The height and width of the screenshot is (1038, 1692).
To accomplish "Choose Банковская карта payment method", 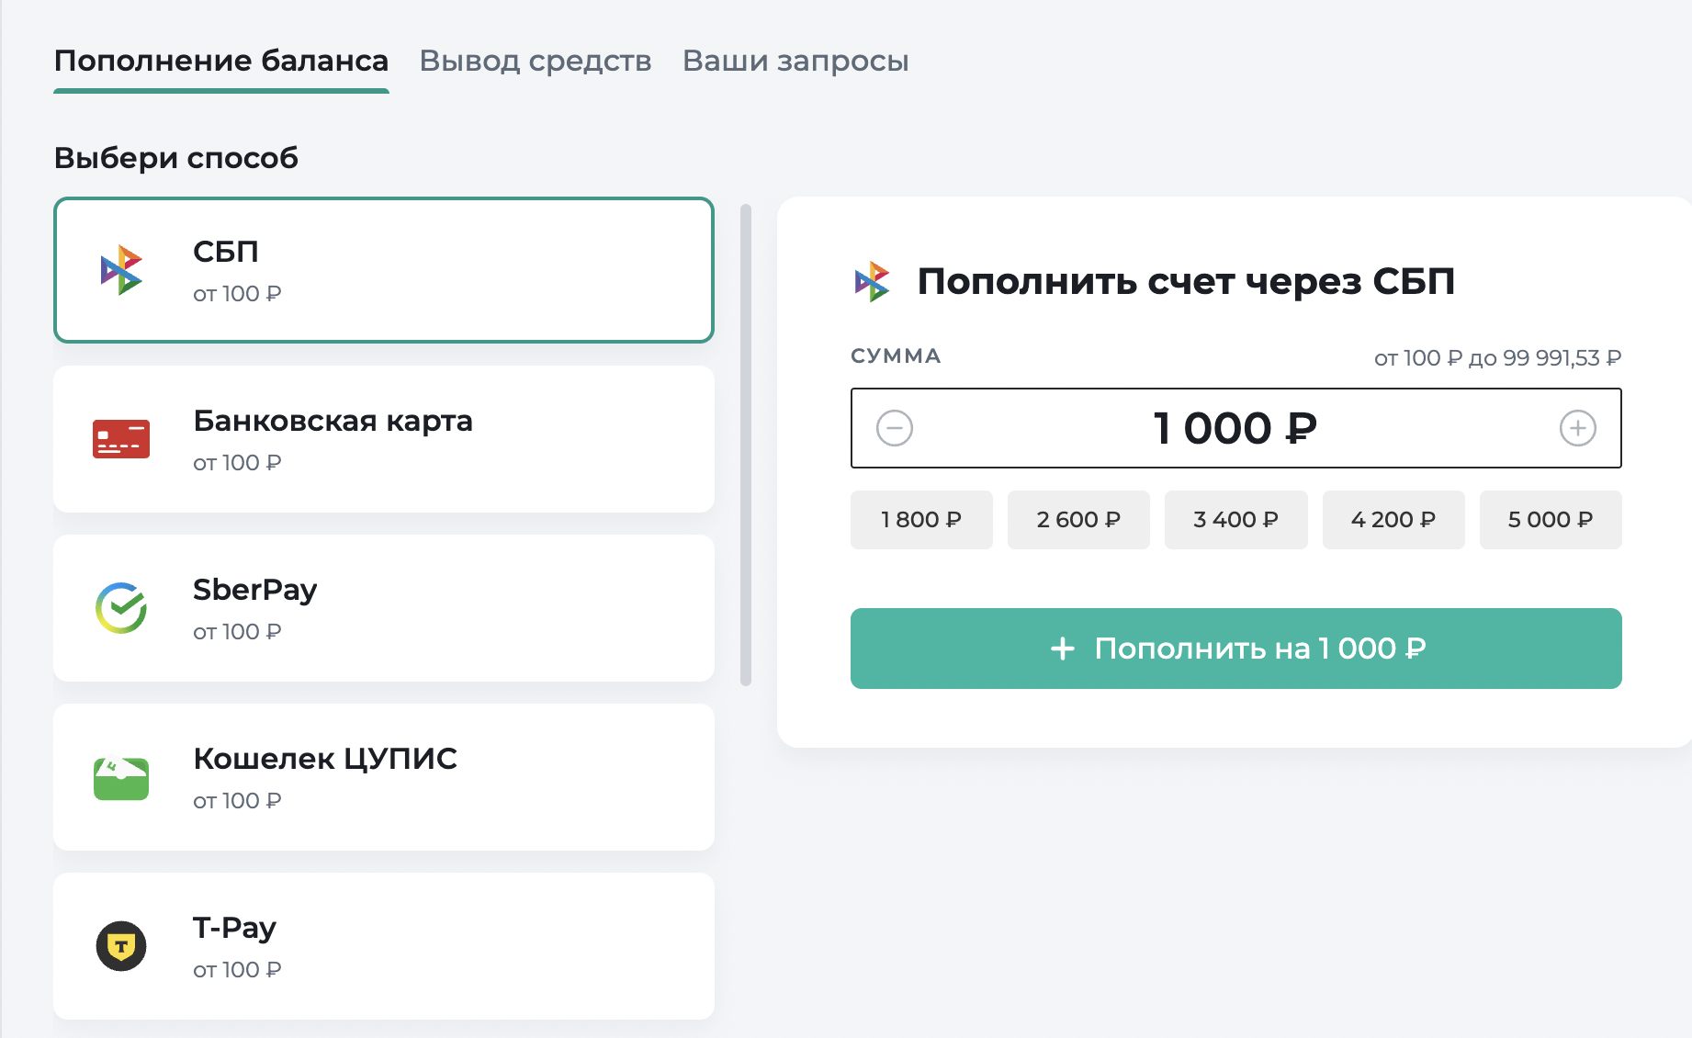I will point(384,439).
